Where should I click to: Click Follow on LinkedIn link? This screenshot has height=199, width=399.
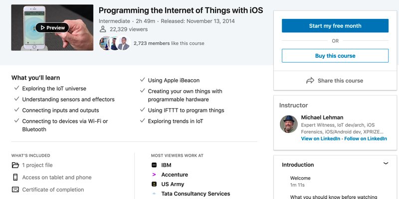point(366,139)
